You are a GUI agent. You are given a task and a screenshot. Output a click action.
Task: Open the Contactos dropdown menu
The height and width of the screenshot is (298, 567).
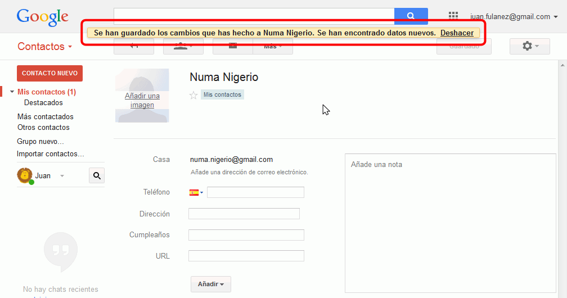coord(44,46)
